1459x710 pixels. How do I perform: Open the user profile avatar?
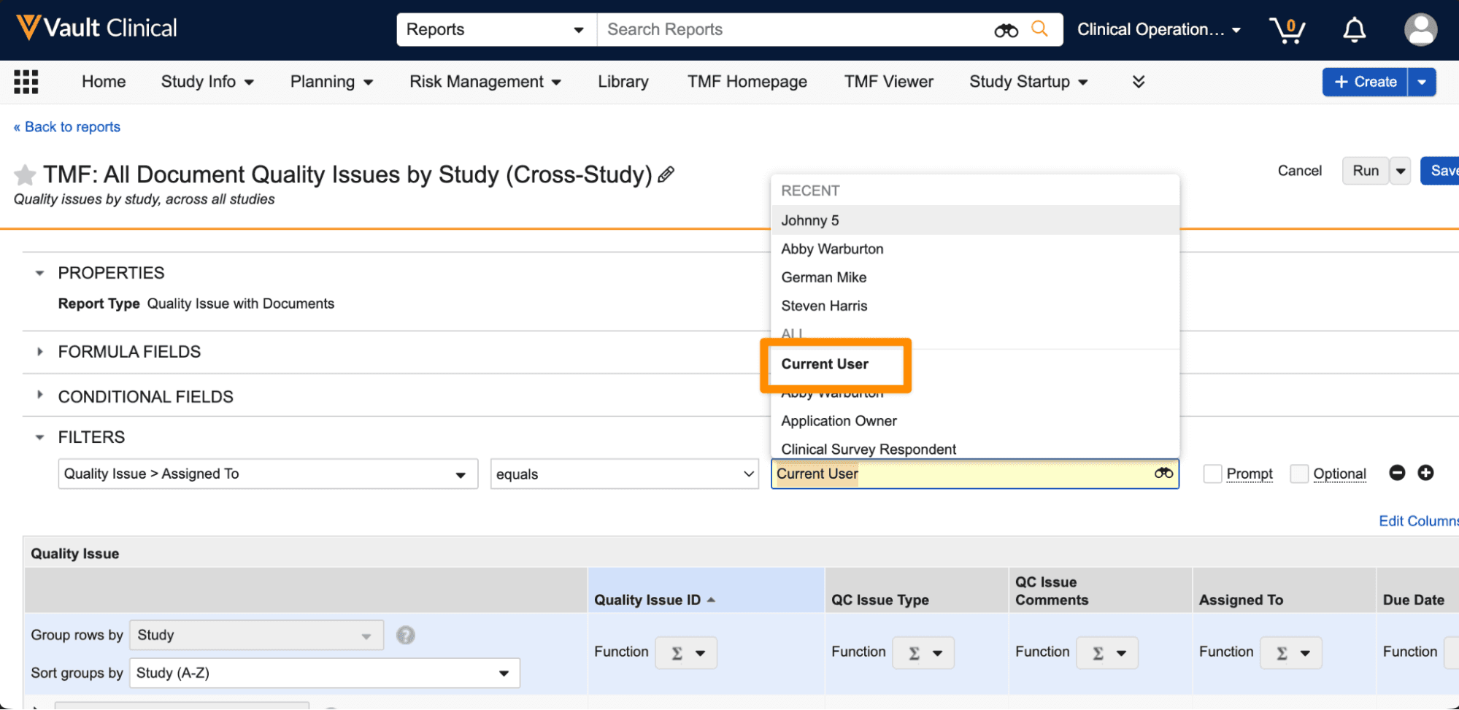pos(1420,30)
